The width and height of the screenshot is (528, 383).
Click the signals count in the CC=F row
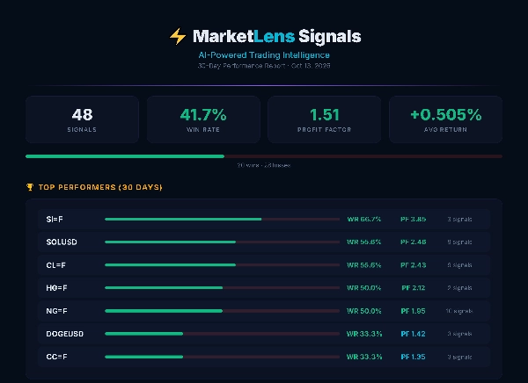[x=459, y=357]
